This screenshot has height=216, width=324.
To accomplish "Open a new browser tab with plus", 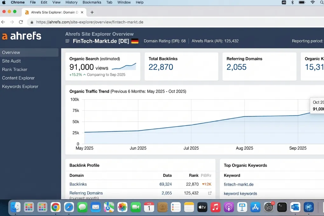I will [92, 12].
